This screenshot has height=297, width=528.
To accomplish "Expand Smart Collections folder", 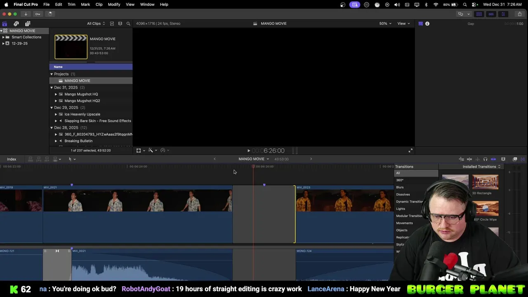I will click(x=3, y=37).
